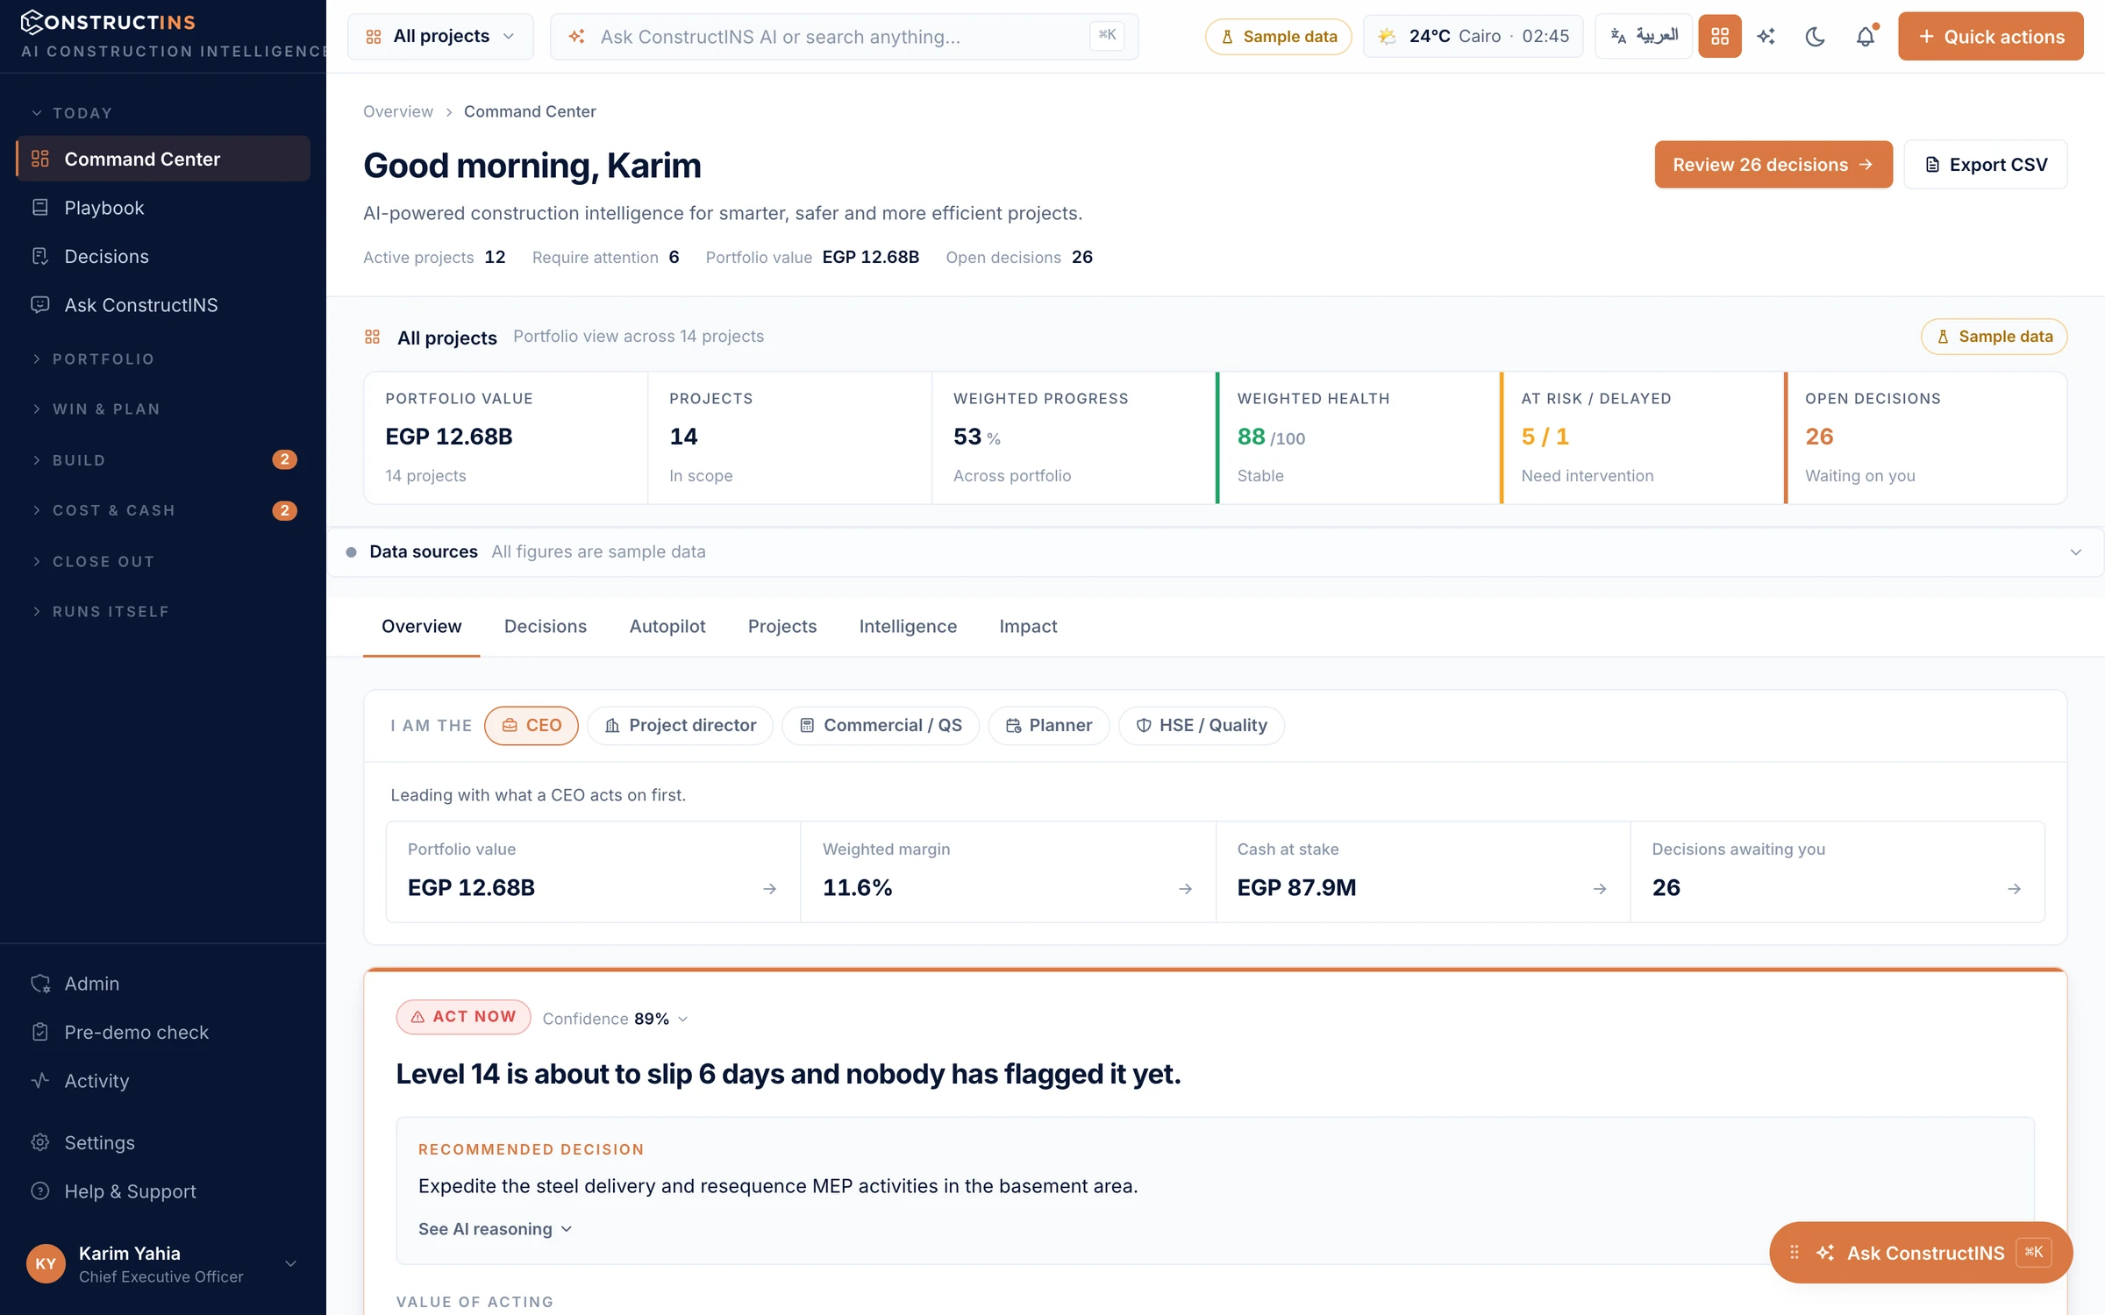Click the grid view icon in top bar
Viewport: 2105px width, 1315px height.
pyautogui.click(x=1719, y=36)
